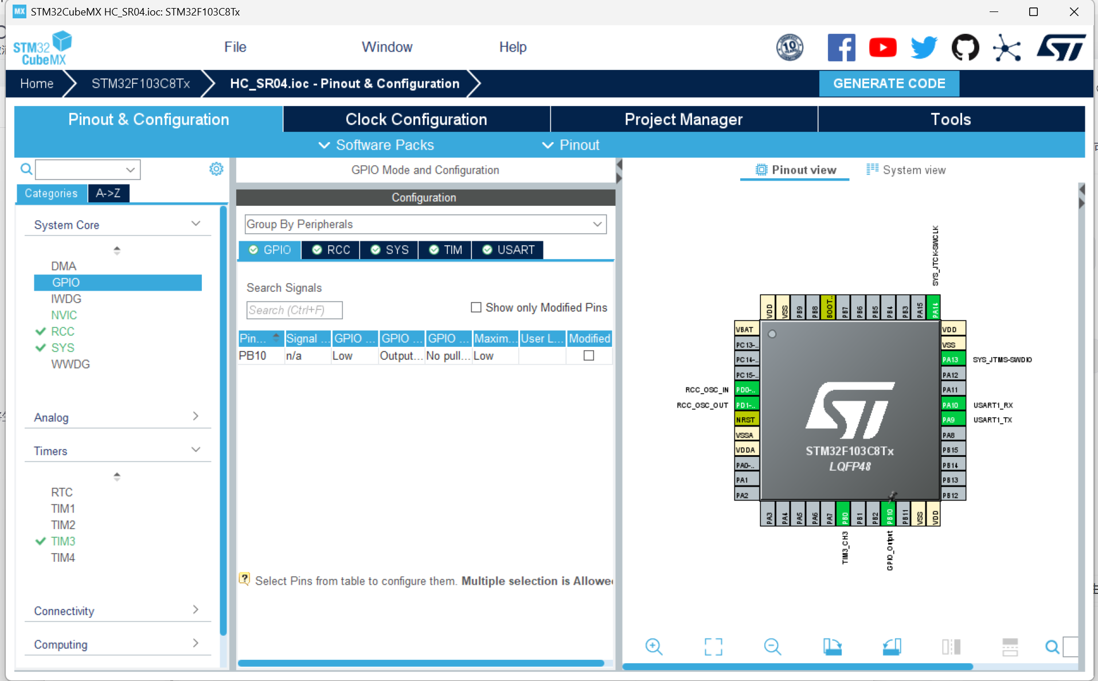Sort the table by Pin Name column
The width and height of the screenshot is (1098, 681).
pyautogui.click(x=260, y=338)
